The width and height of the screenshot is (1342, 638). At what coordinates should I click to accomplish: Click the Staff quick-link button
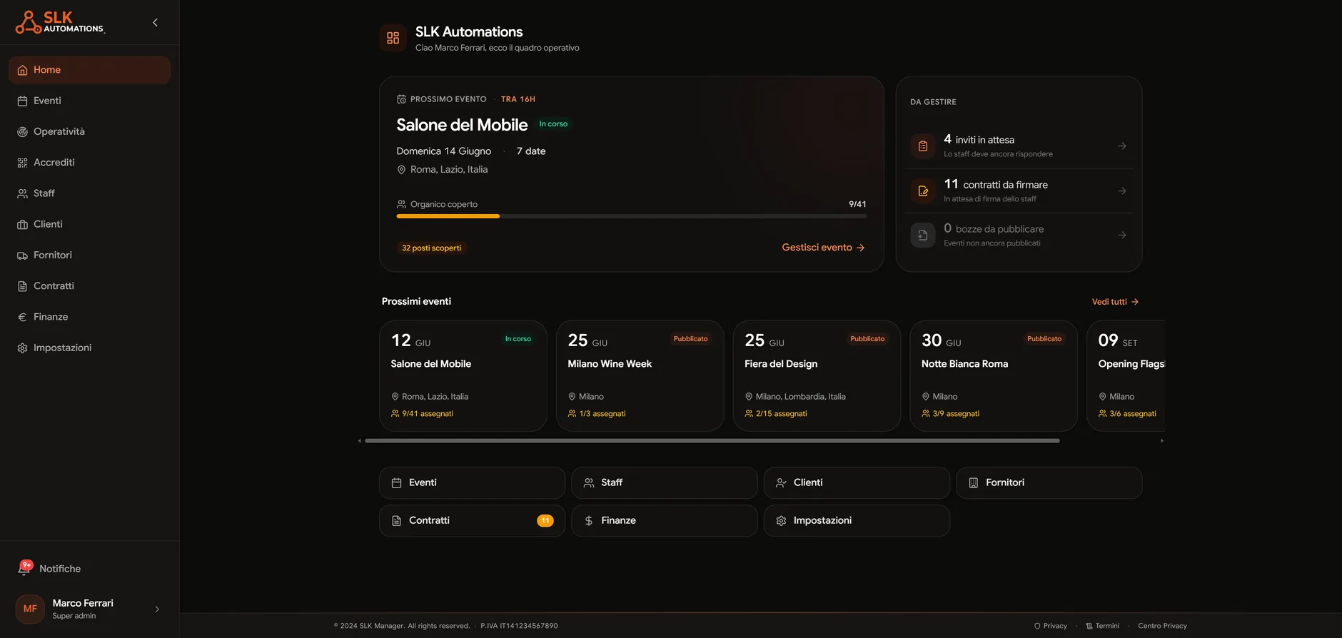click(665, 483)
